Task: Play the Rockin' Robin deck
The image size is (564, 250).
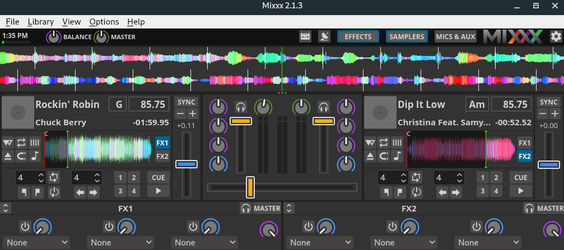Action: tap(159, 191)
